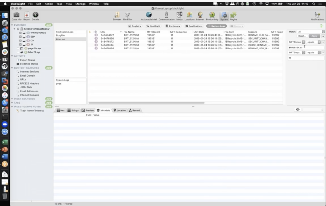Toggle the WINRETOOLS partition checkbox
The height and width of the screenshot is (206, 326).
point(20,33)
